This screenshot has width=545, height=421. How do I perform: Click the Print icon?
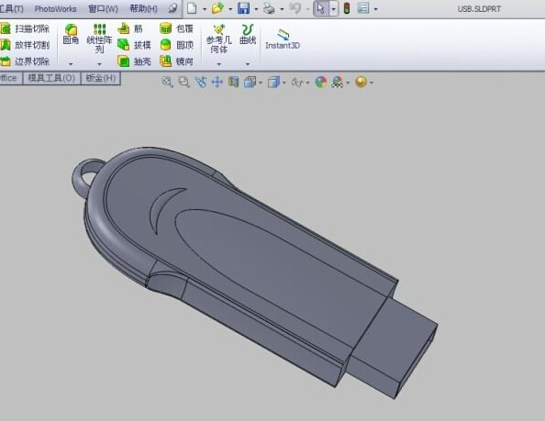[269, 8]
